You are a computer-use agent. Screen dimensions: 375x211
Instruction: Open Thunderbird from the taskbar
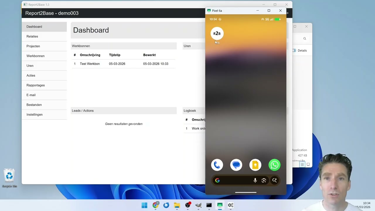166,205
